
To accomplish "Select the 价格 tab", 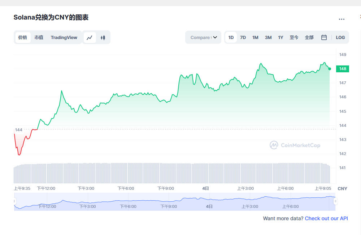I will click(x=22, y=37).
